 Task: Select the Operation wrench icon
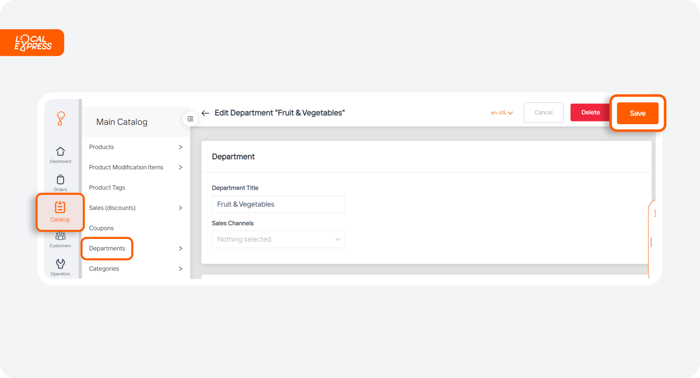[60, 266]
